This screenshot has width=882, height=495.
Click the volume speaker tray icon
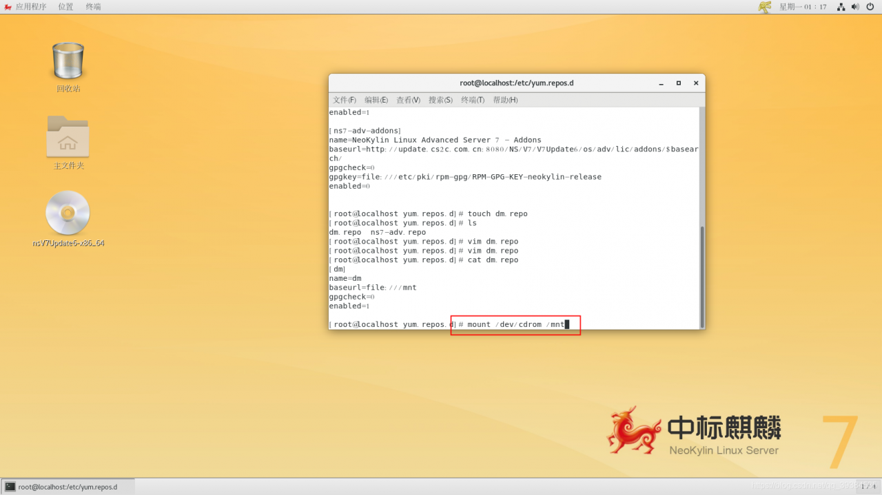pos(855,7)
